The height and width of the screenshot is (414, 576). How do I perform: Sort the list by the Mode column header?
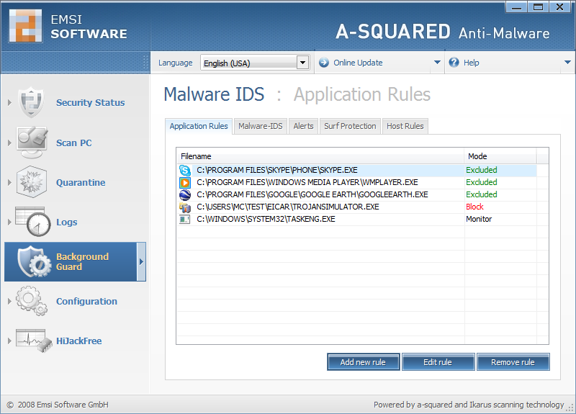pos(500,156)
